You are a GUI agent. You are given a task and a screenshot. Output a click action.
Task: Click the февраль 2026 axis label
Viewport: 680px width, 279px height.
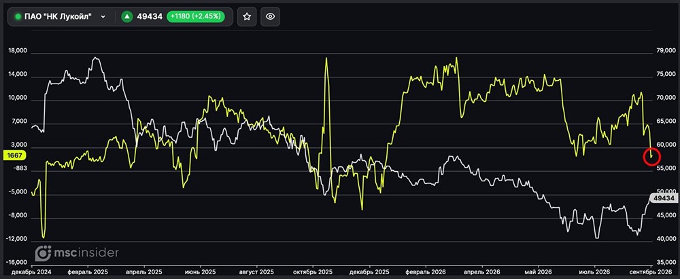426,272
